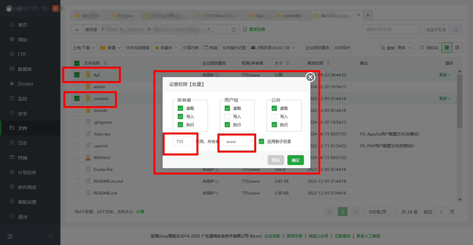Viewport: 473px width, 245px height.
Task: Enable 用户组 写入 checkbox
Action: coord(227,116)
